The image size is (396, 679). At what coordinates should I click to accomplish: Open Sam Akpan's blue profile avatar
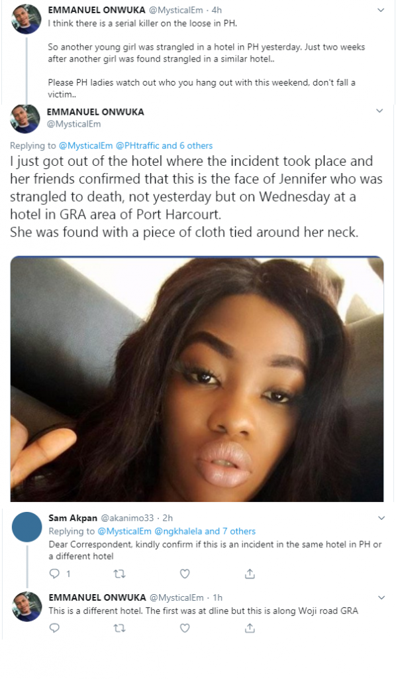coord(26,527)
